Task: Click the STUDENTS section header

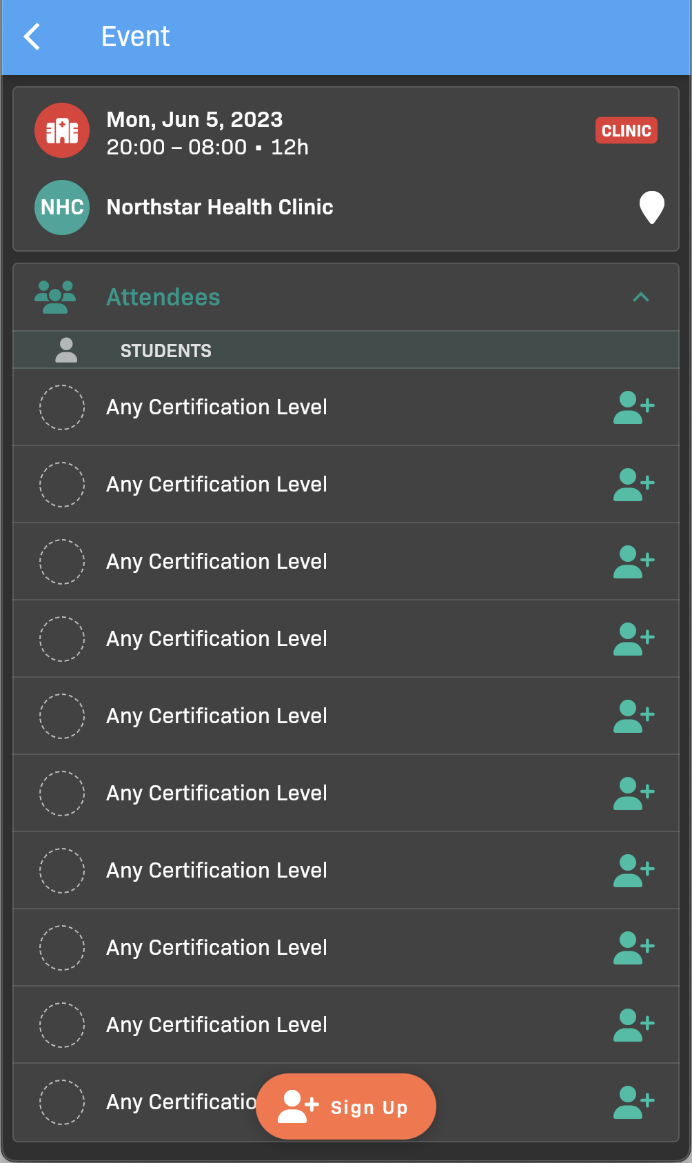Action: click(166, 351)
